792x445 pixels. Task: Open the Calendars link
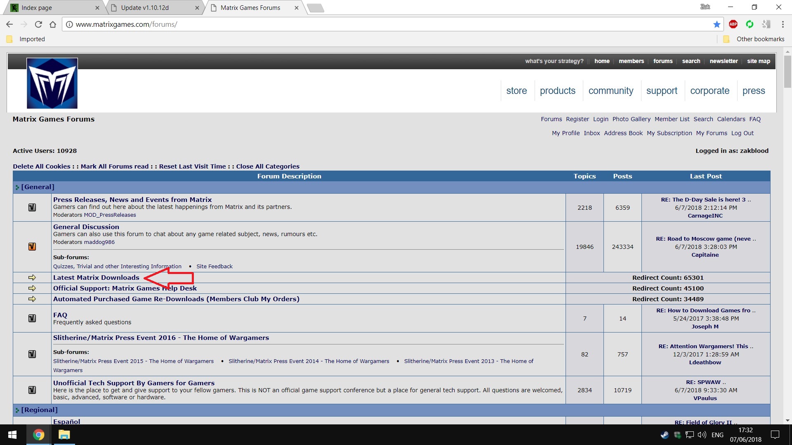pos(731,119)
